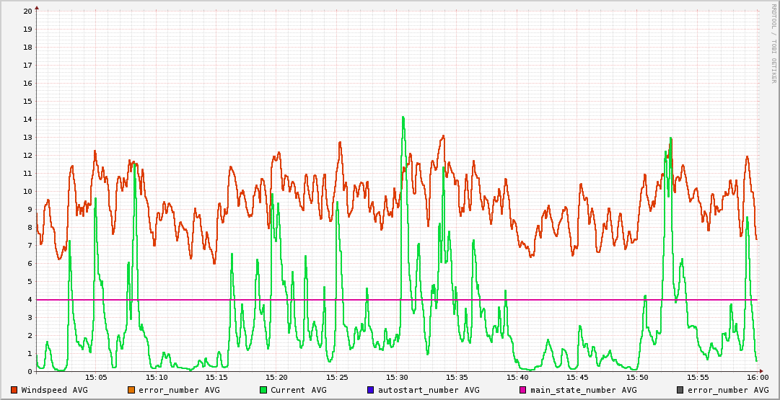Click the red arrow atop the y-axis

(x=37, y=7)
